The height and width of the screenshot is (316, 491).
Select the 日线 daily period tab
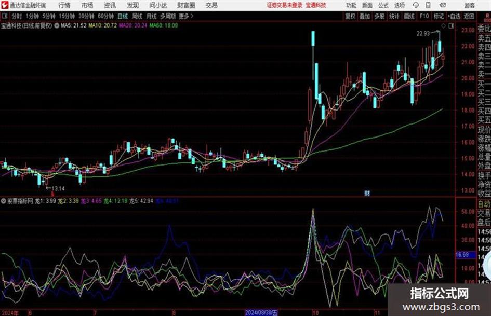point(123,16)
